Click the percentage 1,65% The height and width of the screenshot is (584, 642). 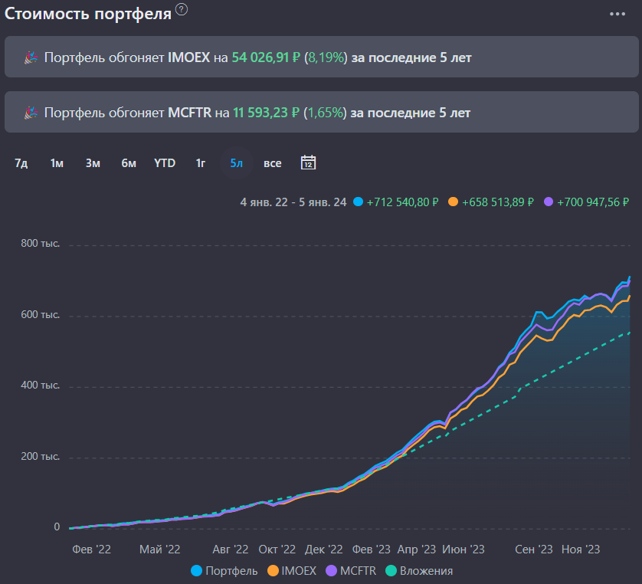(325, 113)
